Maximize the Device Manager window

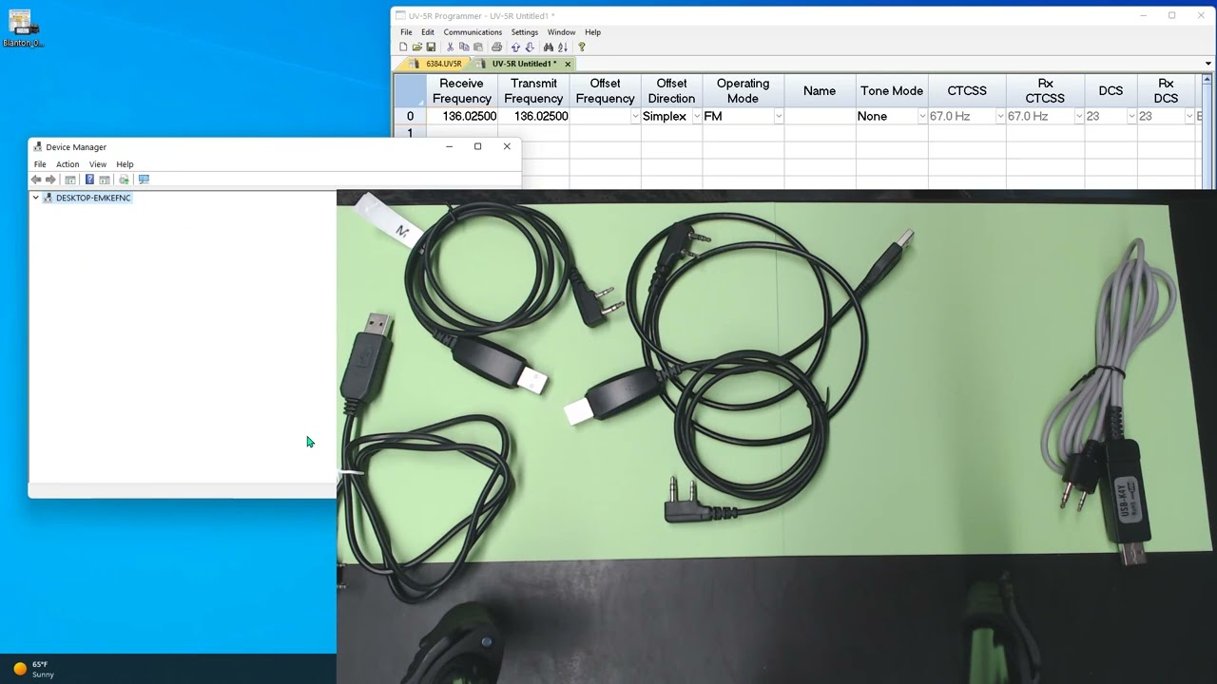click(x=477, y=146)
